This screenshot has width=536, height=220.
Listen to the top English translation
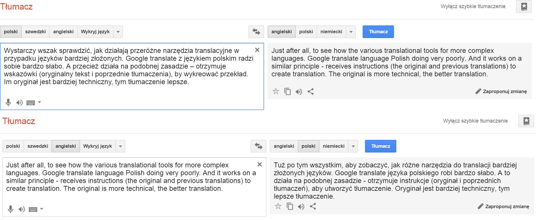coord(299,92)
